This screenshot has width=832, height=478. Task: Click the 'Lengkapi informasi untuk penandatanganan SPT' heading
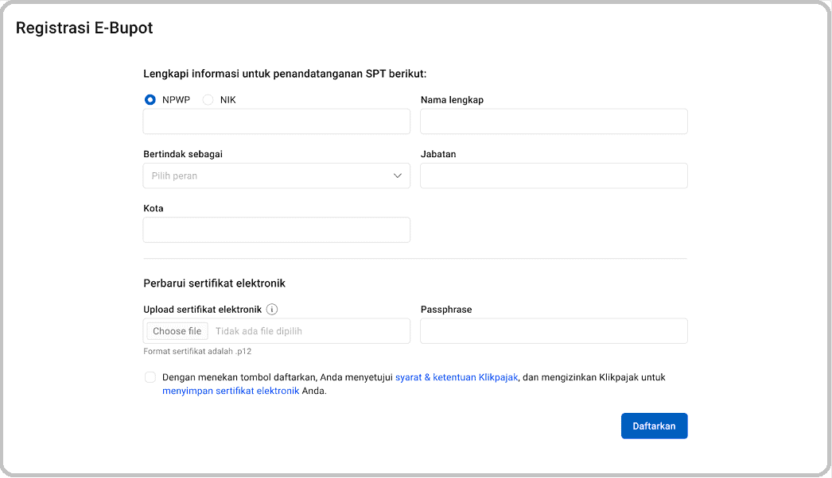[x=285, y=74]
